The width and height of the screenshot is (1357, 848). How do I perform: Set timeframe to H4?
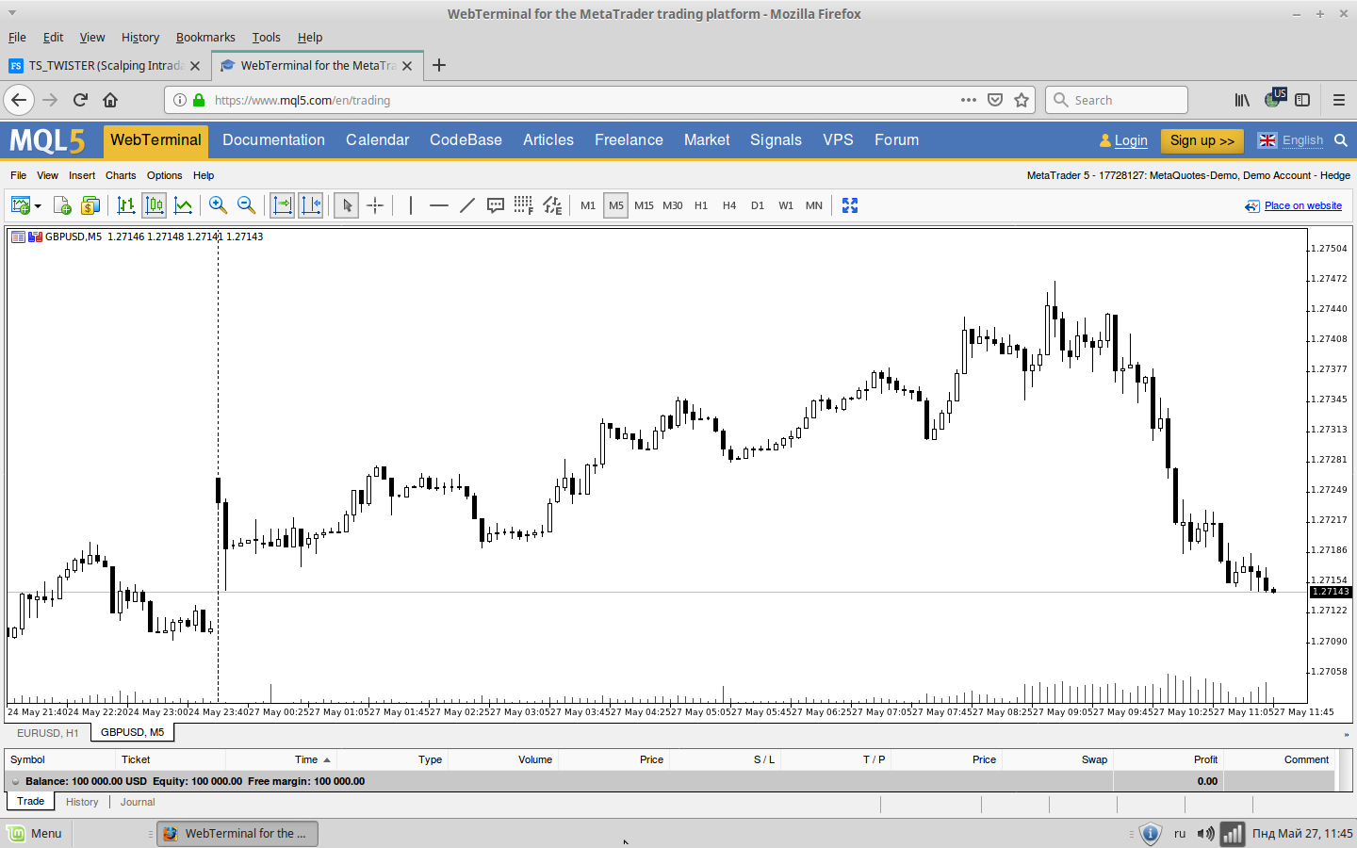[729, 205]
